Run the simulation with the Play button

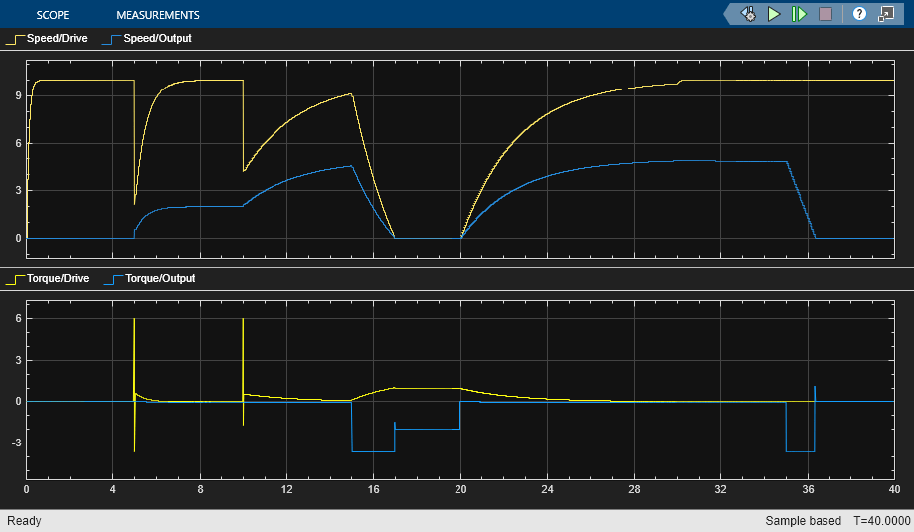[774, 14]
